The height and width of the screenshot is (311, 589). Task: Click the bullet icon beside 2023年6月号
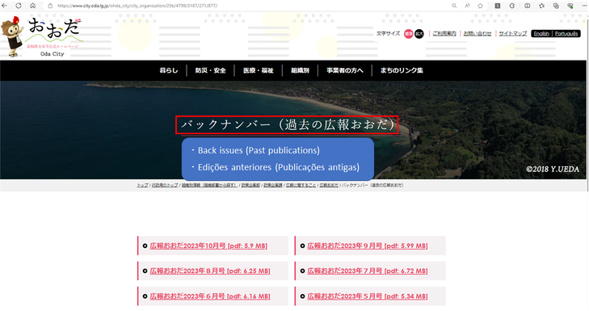pyautogui.click(x=145, y=296)
